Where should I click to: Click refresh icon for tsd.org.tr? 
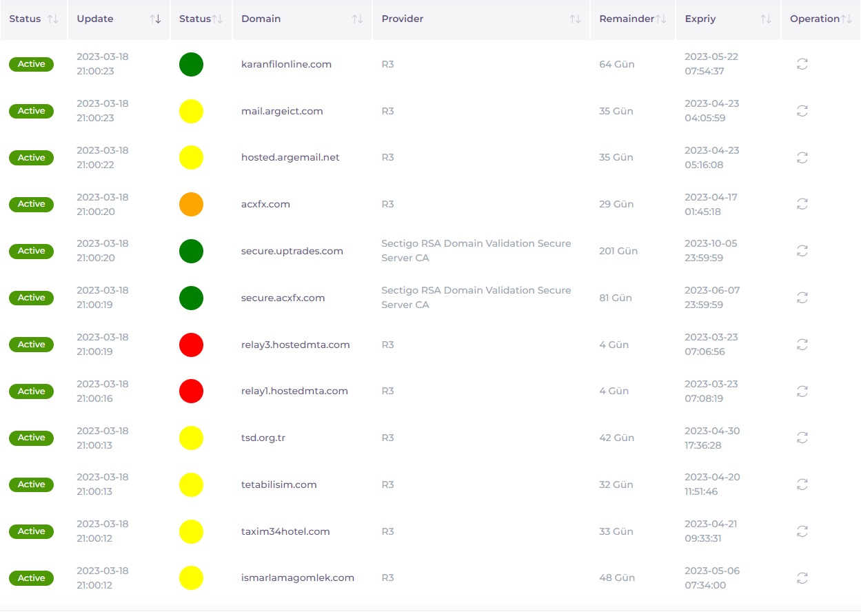(802, 438)
